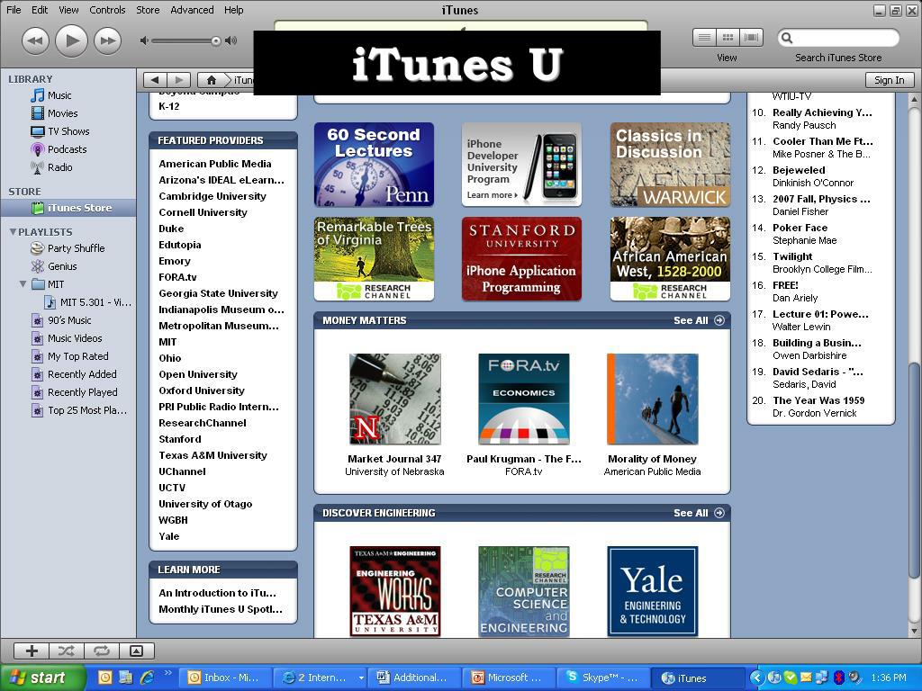Open Yale Engineering & Technology artwork
Viewport: 922px width, 691px height.
(653, 591)
